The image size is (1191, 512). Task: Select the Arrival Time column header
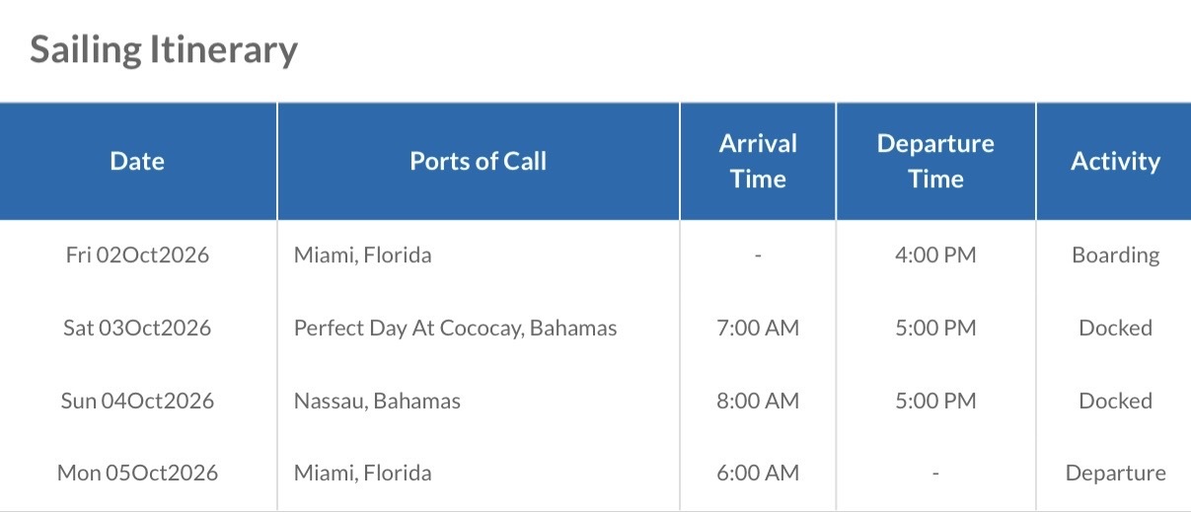coord(758,161)
